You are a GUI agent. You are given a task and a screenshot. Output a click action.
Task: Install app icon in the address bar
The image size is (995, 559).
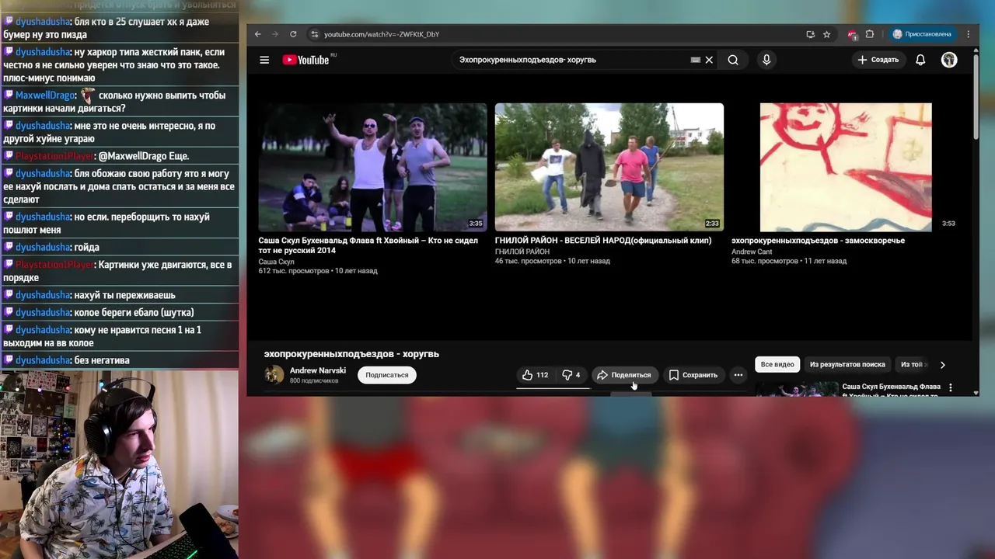coord(810,34)
